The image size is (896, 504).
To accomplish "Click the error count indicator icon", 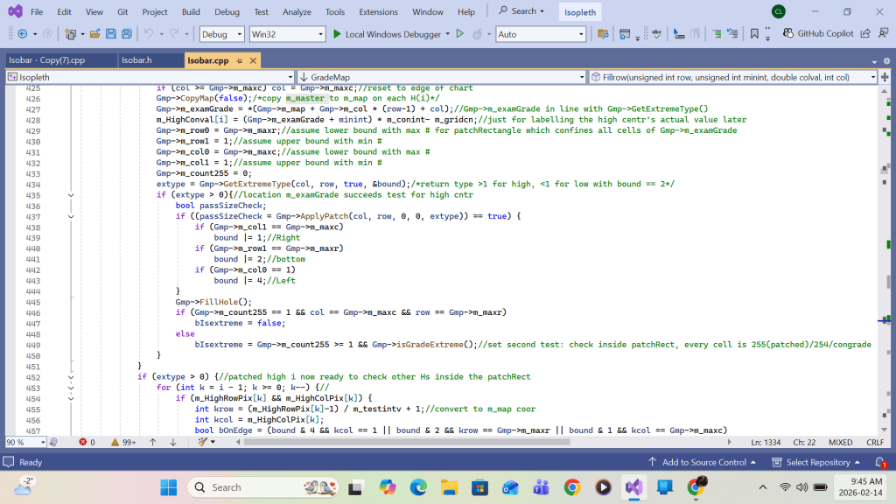I will [x=83, y=443].
